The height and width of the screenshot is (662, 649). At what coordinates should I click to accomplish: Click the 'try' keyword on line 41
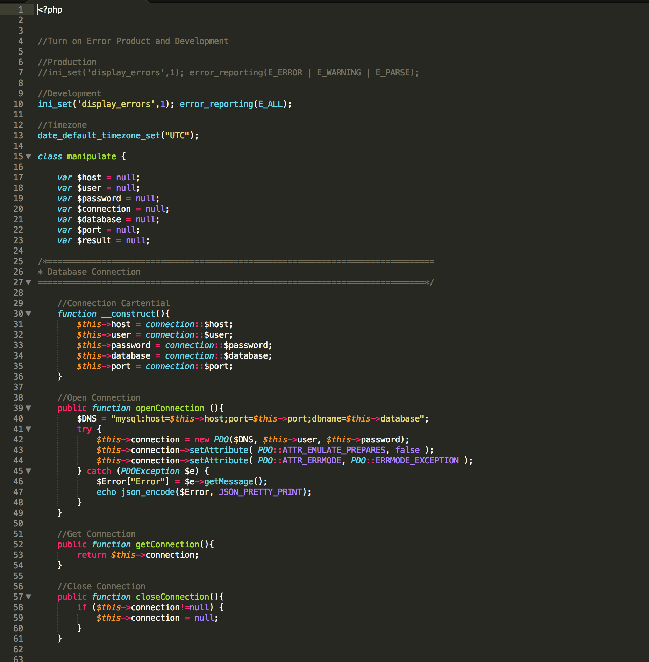(84, 429)
